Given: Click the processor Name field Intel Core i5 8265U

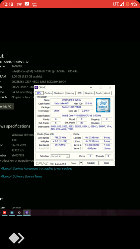Looking at the screenshot, I should click(72, 100).
